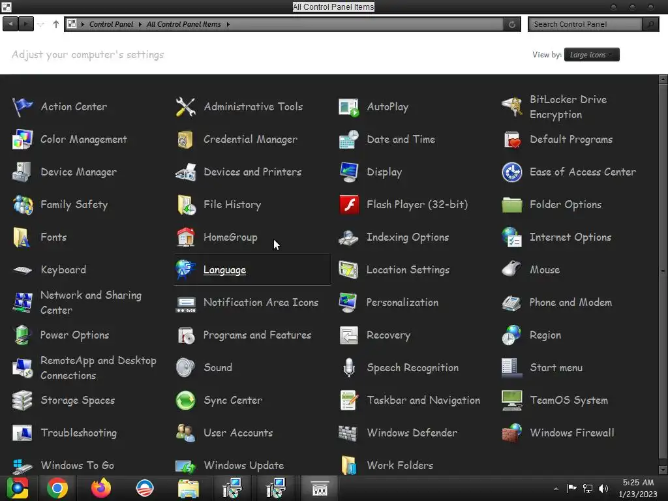Open the Region link
This screenshot has width=668, height=501.
545,335
